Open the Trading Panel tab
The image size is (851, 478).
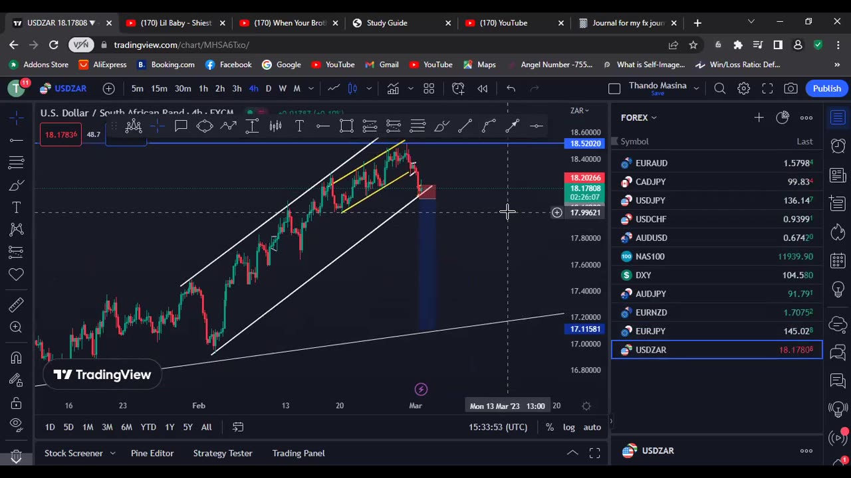coord(299,453)
